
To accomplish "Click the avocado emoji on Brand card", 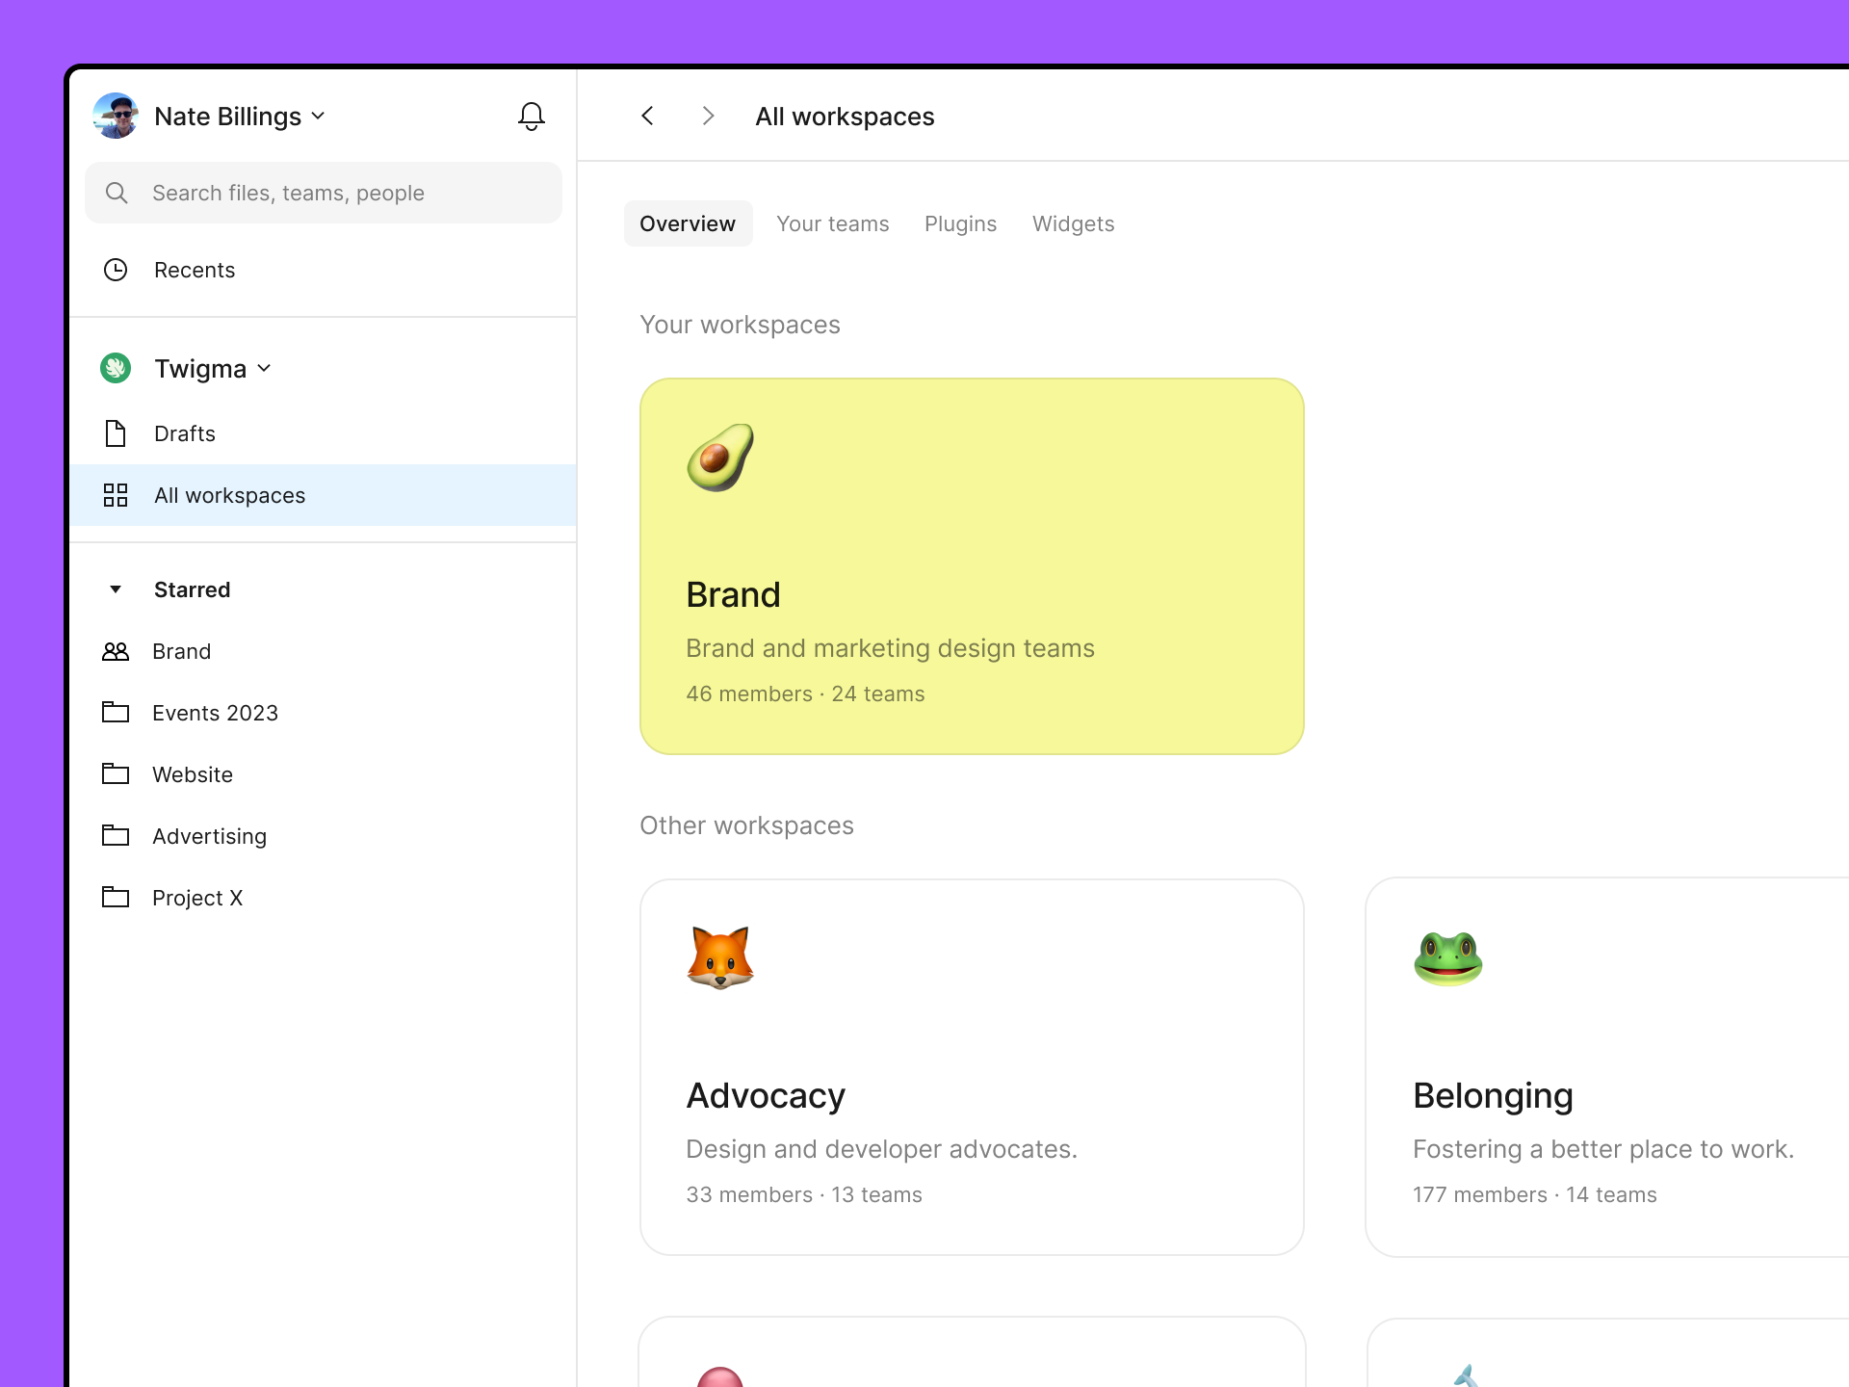I will coord(720,458).
